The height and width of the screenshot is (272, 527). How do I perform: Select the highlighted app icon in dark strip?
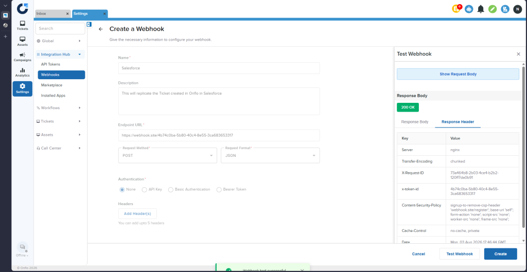5,15
